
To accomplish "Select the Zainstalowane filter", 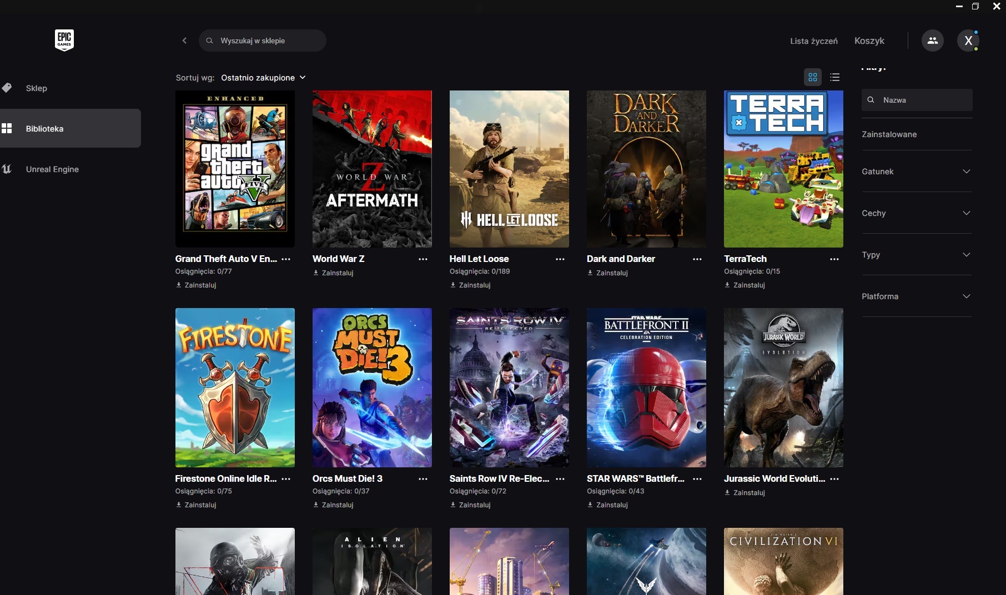I will pyautogui.click(x=889, y=134).
